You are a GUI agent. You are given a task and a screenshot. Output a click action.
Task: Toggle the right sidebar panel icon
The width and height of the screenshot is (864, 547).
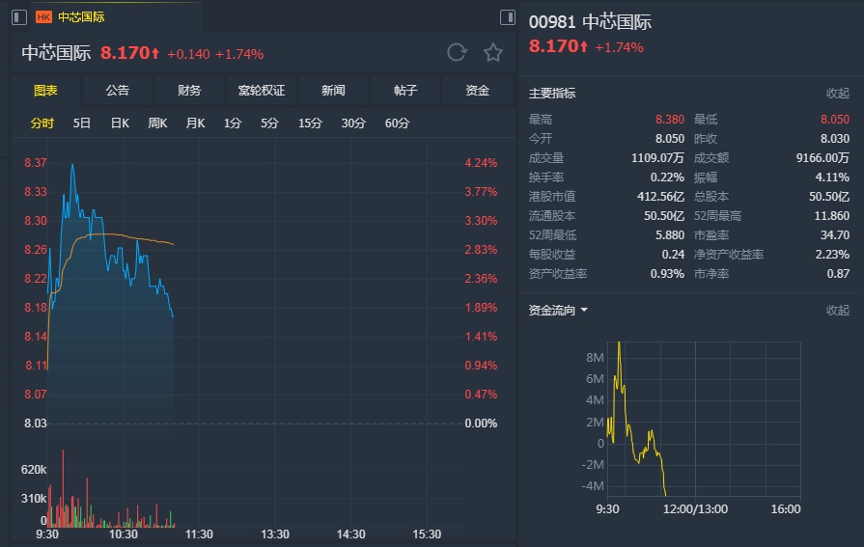tap(508, 17)
